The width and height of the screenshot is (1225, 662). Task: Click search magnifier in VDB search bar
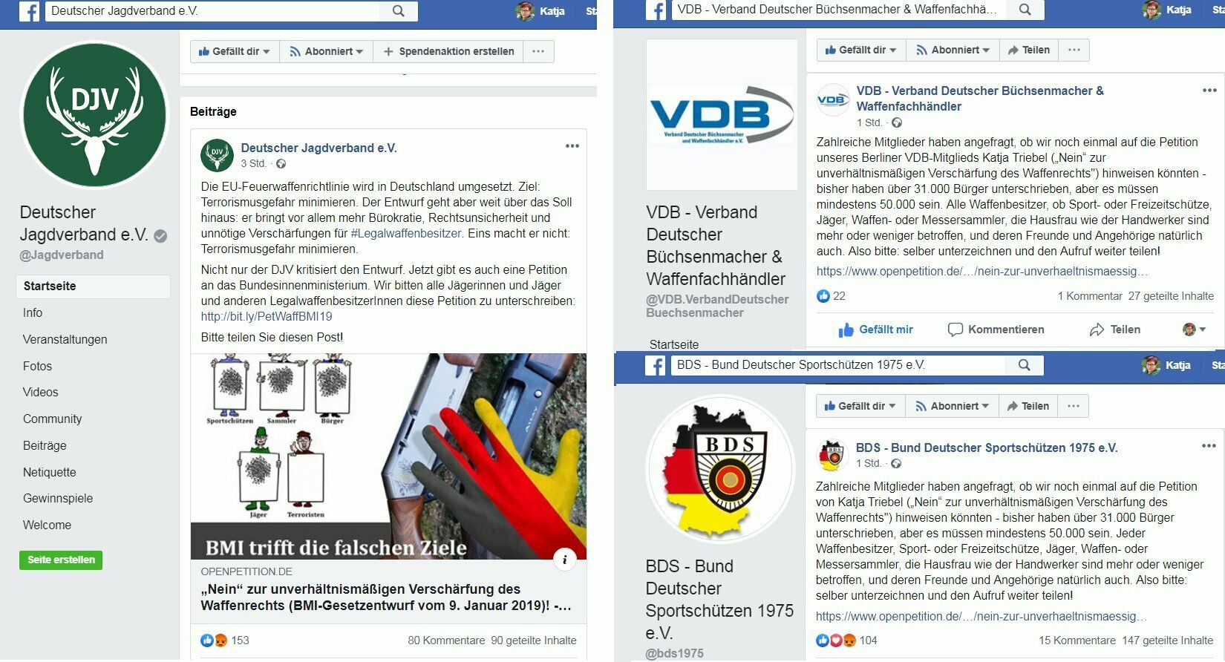tap(1025, 10)
